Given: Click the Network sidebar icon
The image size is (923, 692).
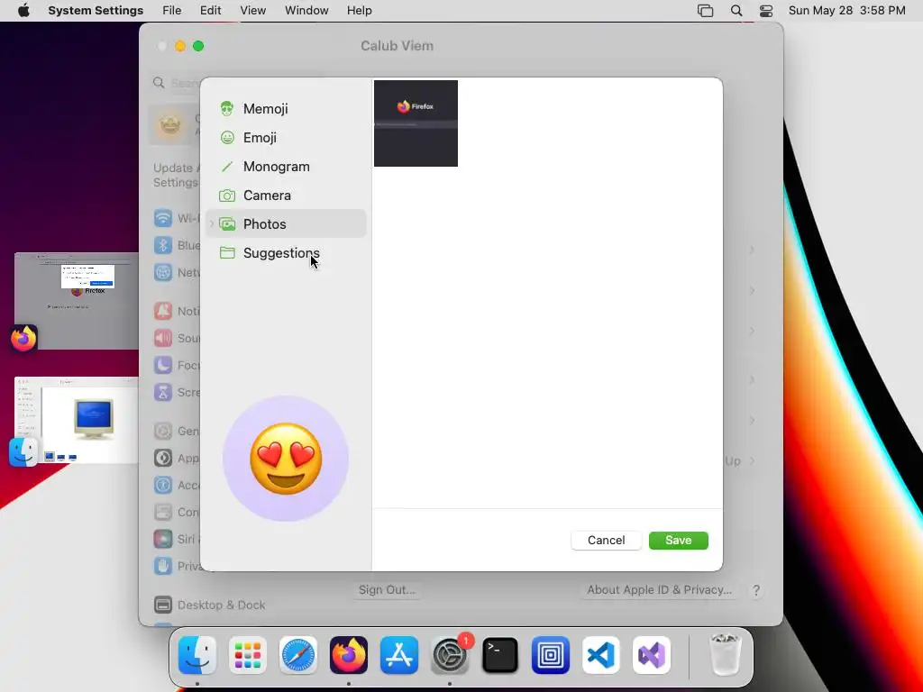Looking at the screenshot, I should (x=163, y=272).
